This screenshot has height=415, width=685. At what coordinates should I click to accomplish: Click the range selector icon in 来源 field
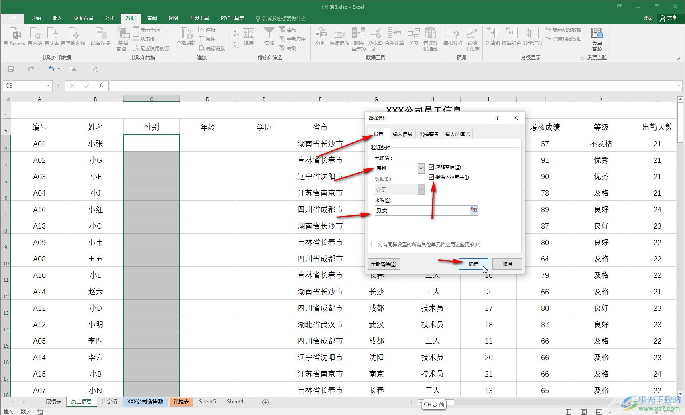pyautogui.click(x=474, y=210)
